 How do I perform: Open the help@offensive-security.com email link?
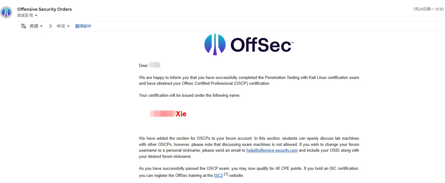272,150
